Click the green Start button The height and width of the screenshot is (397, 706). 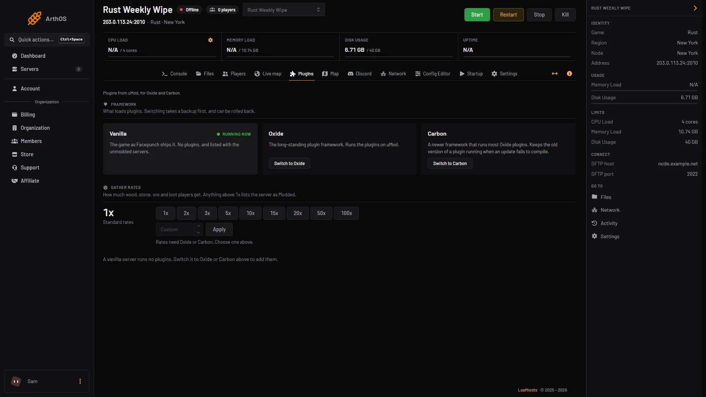477,15
